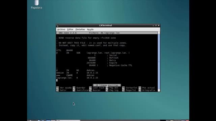Click the 'Pos actual' nano shortcut label
This screenshot has height=121, width=216.
(x=148, y=88)
